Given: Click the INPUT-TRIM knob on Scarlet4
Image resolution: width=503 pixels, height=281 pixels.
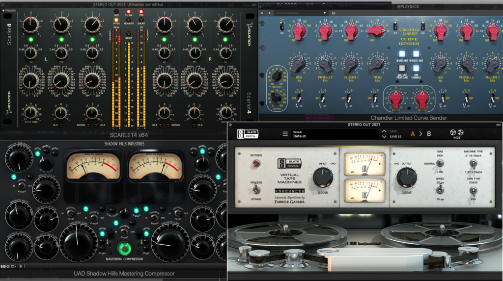Looking at the screenshot, I should (x=31, y=112).
